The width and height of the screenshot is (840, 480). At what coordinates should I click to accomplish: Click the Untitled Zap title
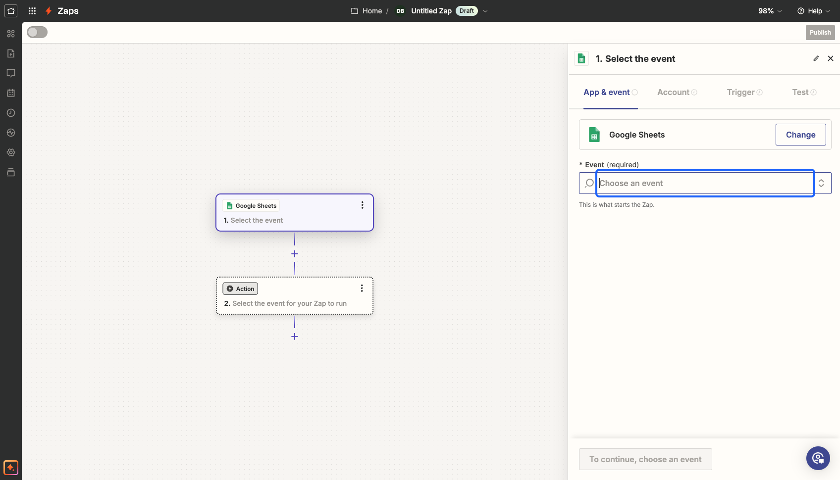431,11
